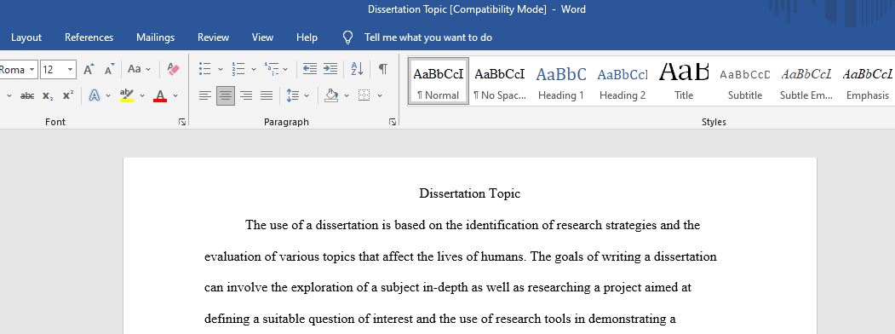
Task: Apply yellow text highlight color
Action: tap(127, 96)
